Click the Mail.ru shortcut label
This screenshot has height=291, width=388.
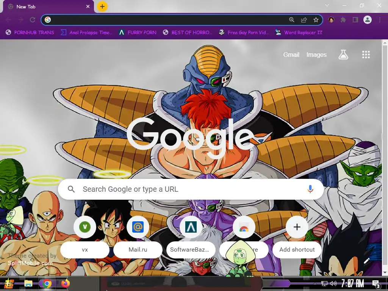click(x=138, y=250)
